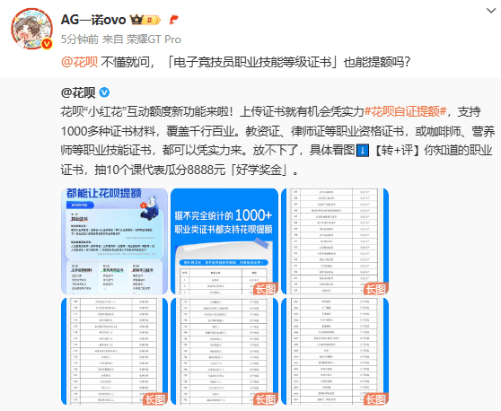Open the bottom-middle table image thumbnail
501x411 pixels.
tap(224, 351)
